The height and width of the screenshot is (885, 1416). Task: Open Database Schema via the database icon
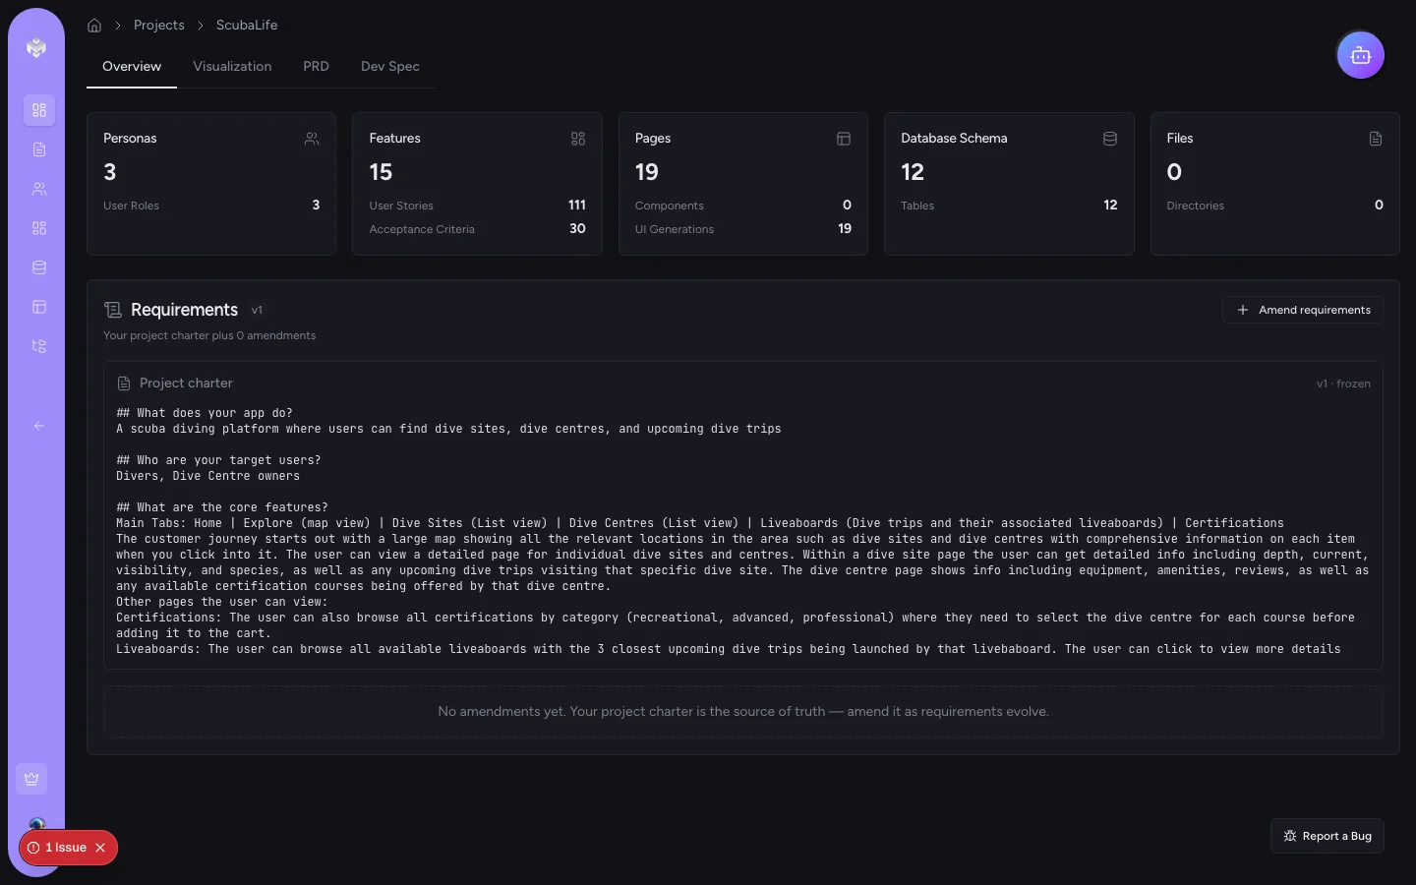[x=39, y=267]
